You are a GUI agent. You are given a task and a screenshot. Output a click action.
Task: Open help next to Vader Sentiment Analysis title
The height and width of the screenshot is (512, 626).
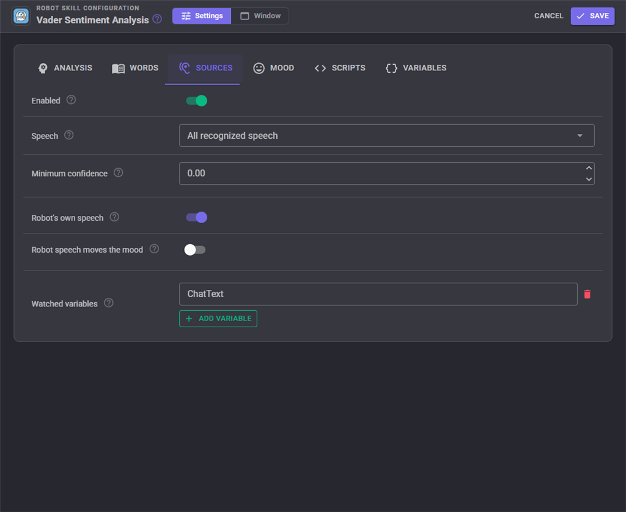pyautogui.click(x=157, y=19)
